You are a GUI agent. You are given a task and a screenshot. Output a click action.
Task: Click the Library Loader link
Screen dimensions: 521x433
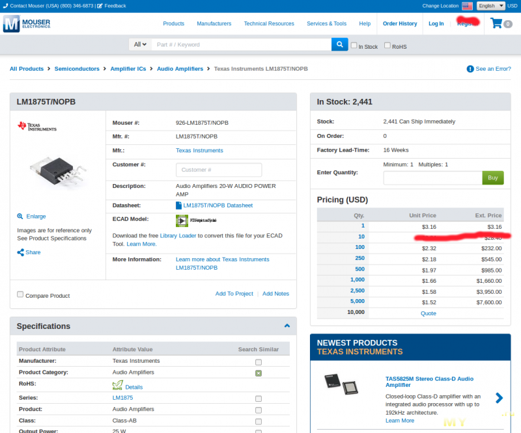pos(178,235)
